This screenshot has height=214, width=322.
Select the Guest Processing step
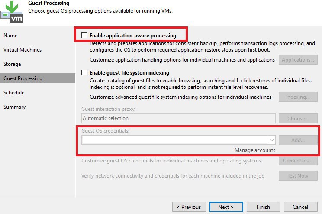tap(23, 78)
